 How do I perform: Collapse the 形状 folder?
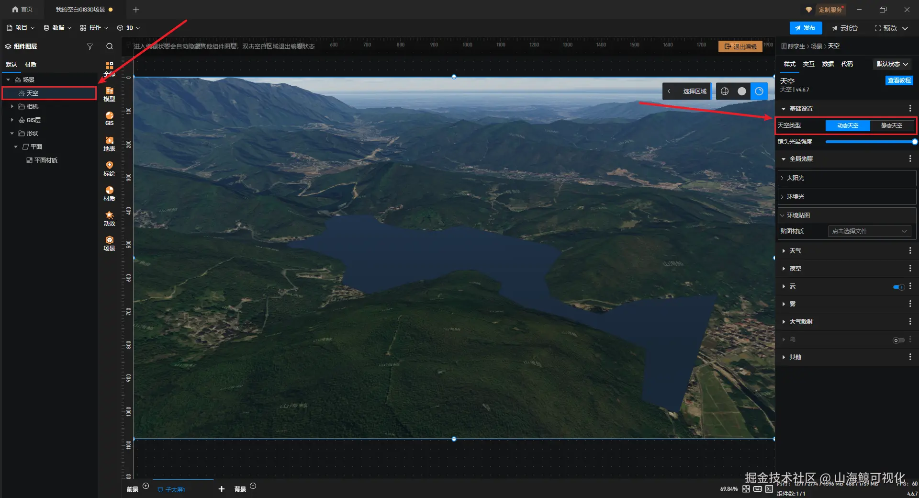pyautogui.click(x=12, y=134)
